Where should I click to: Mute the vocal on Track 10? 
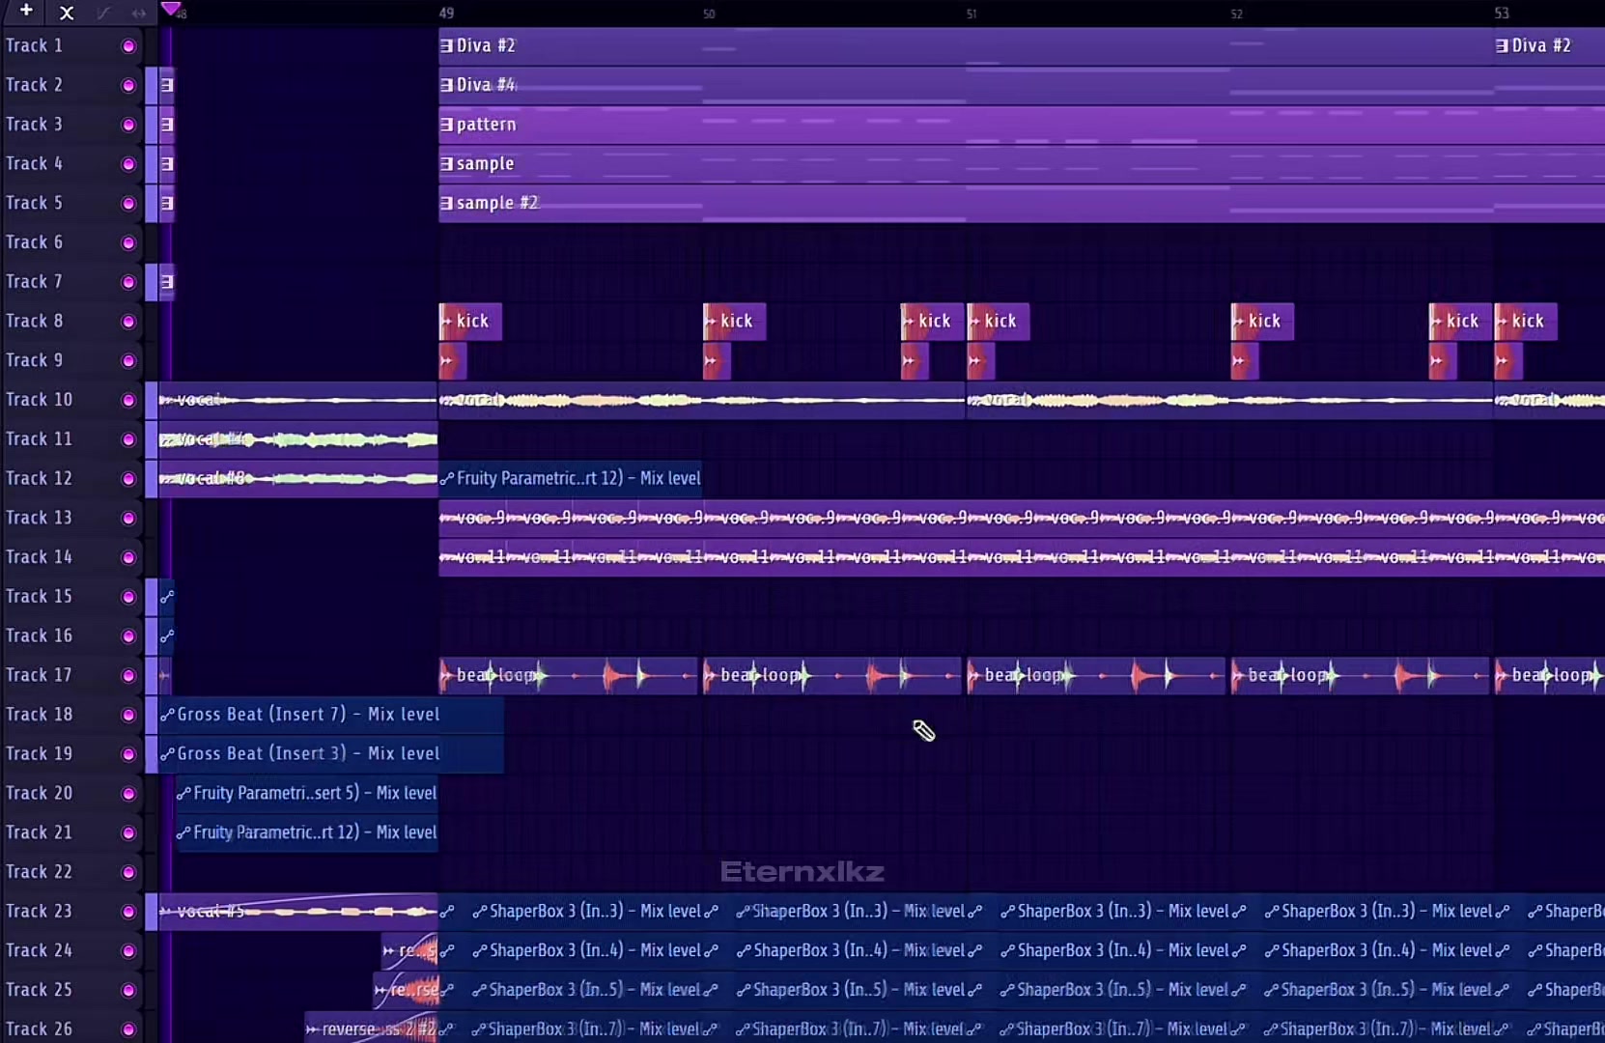[x=128, y=401]
